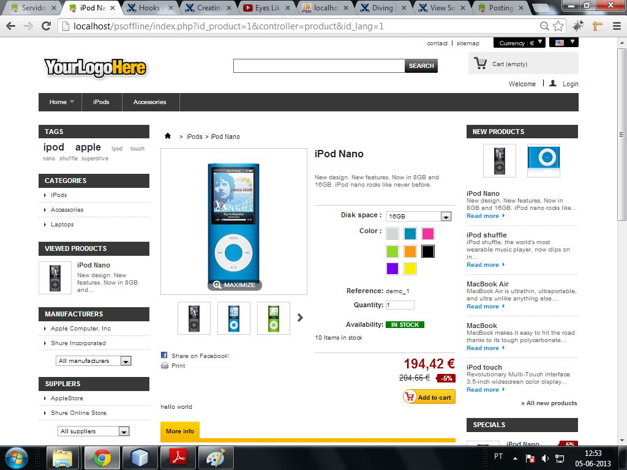
Task: Click the volume speaker tray icon
Action: tap(545, 458)
